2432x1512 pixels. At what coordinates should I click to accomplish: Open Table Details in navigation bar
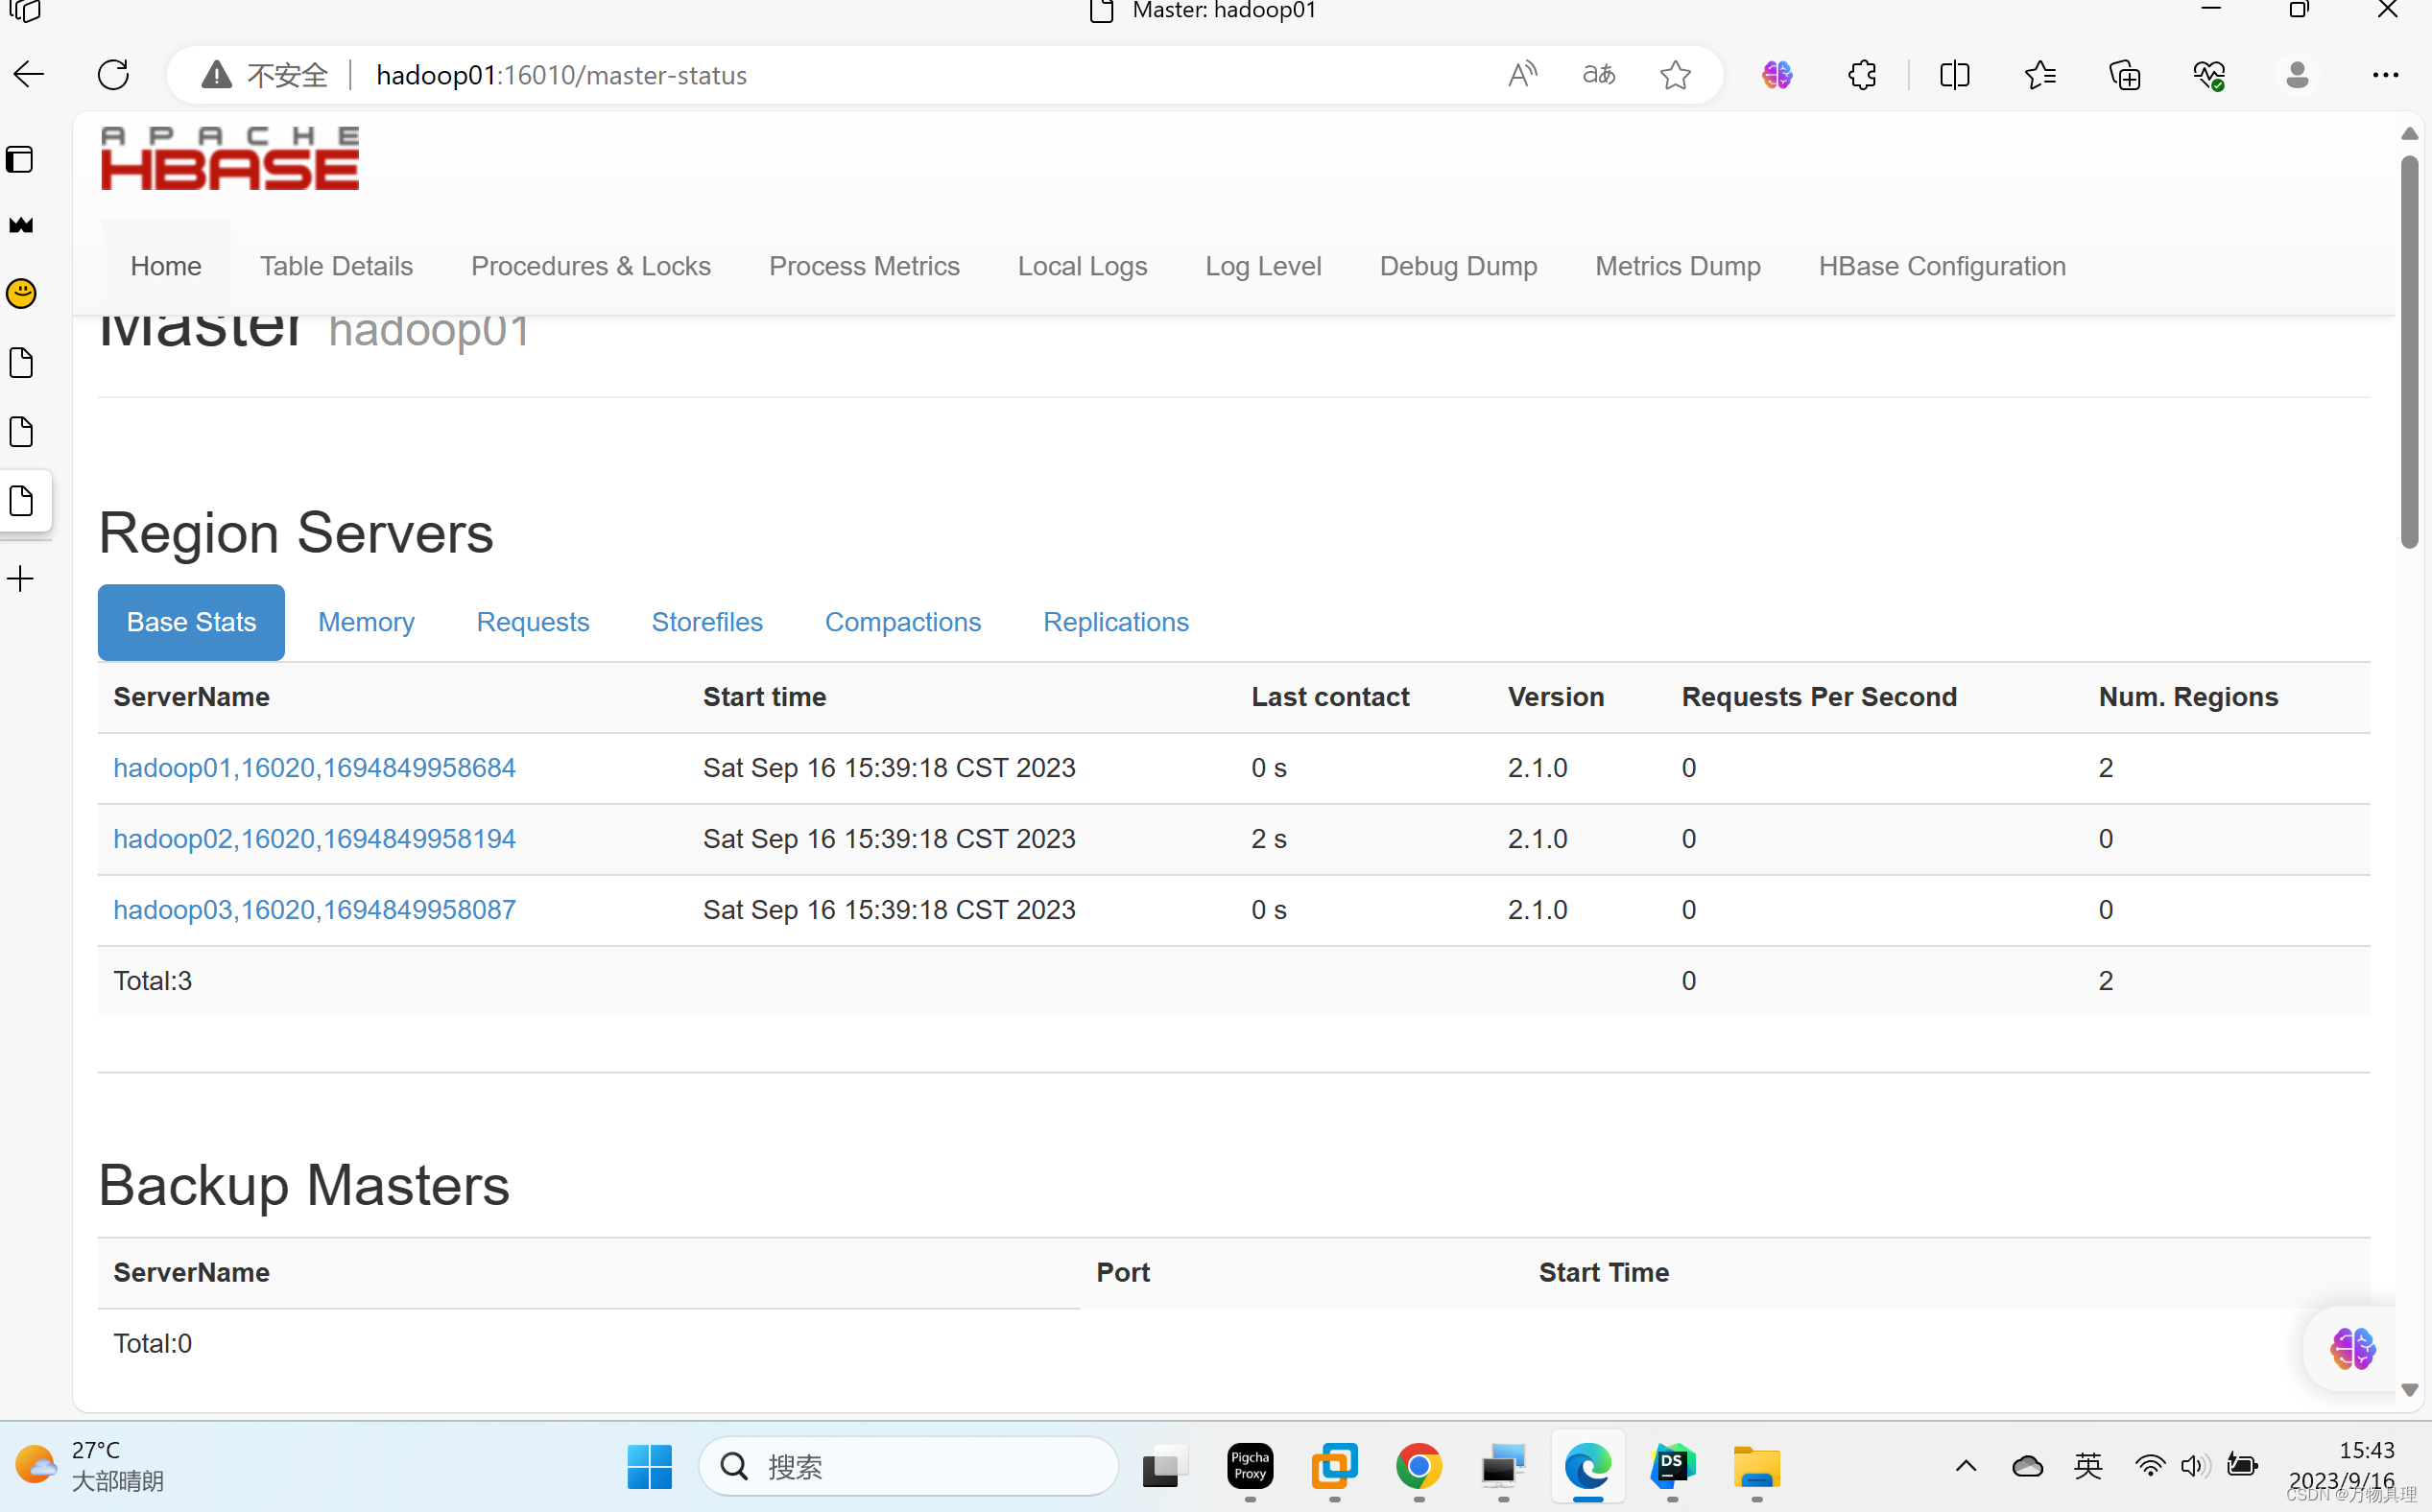336,266
